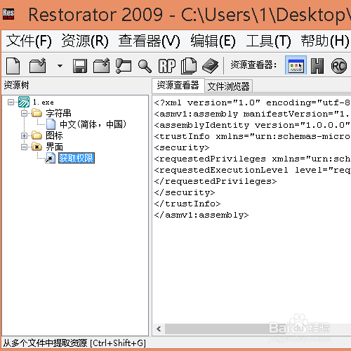Click the <assemblyIdentity version line
Viewport: 351px width, 351px height.
pyautogui.click(x=252, y=125)
